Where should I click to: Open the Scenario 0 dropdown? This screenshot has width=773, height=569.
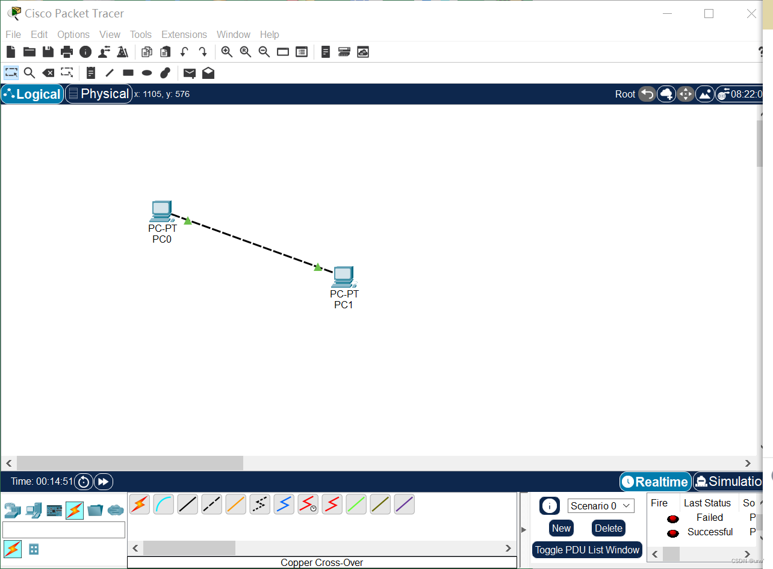(x=601, y=506)
